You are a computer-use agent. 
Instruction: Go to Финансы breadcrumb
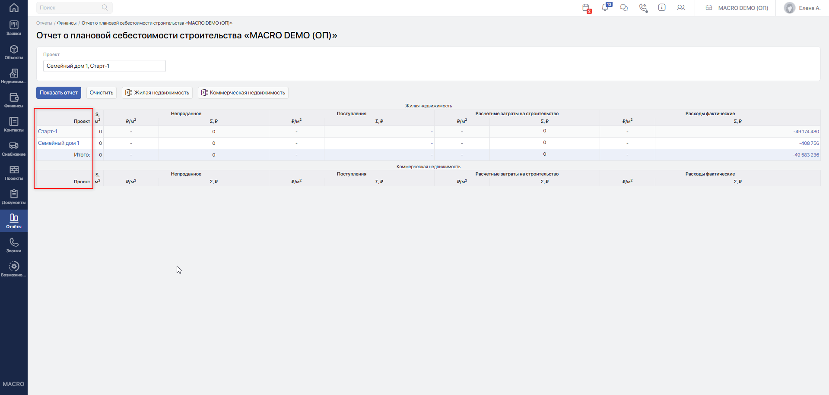tap(67, 23)
